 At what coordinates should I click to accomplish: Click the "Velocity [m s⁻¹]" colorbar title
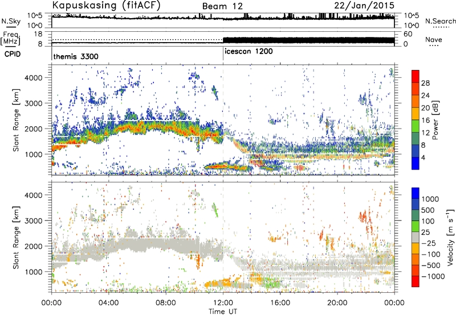click(450, 237)
